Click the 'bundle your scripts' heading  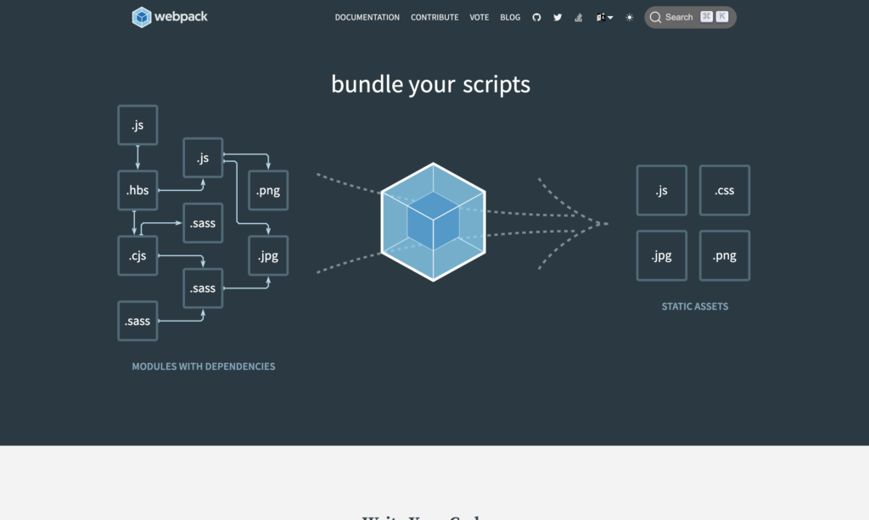pos(430,85)
